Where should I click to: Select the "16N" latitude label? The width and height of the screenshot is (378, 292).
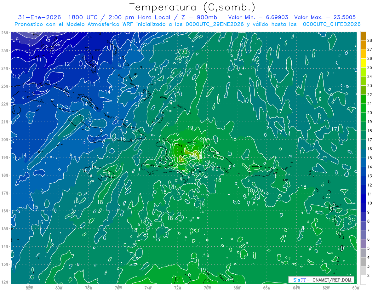(5, 211)
